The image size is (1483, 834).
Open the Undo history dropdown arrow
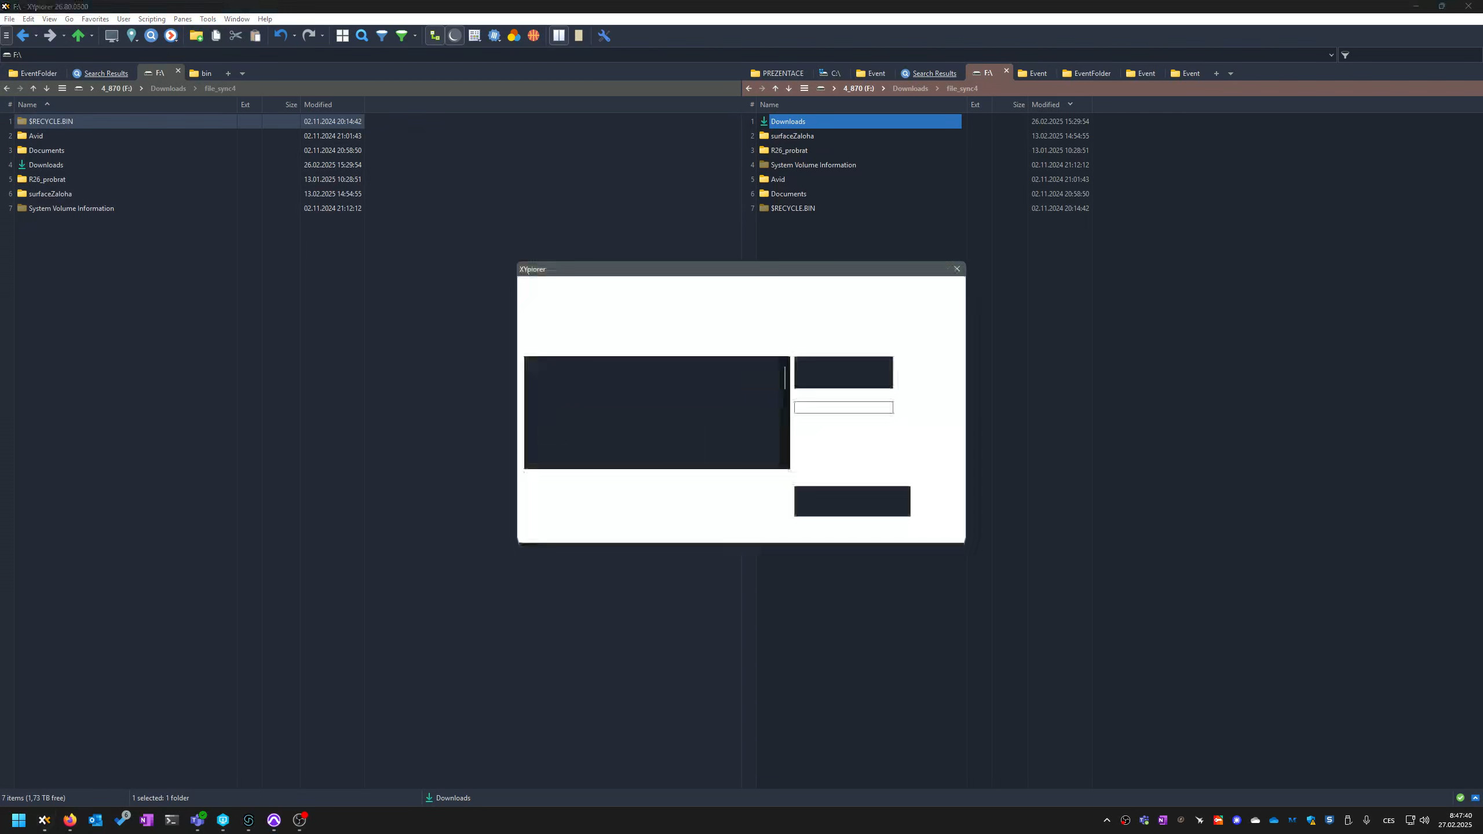(x=294, y=36)
